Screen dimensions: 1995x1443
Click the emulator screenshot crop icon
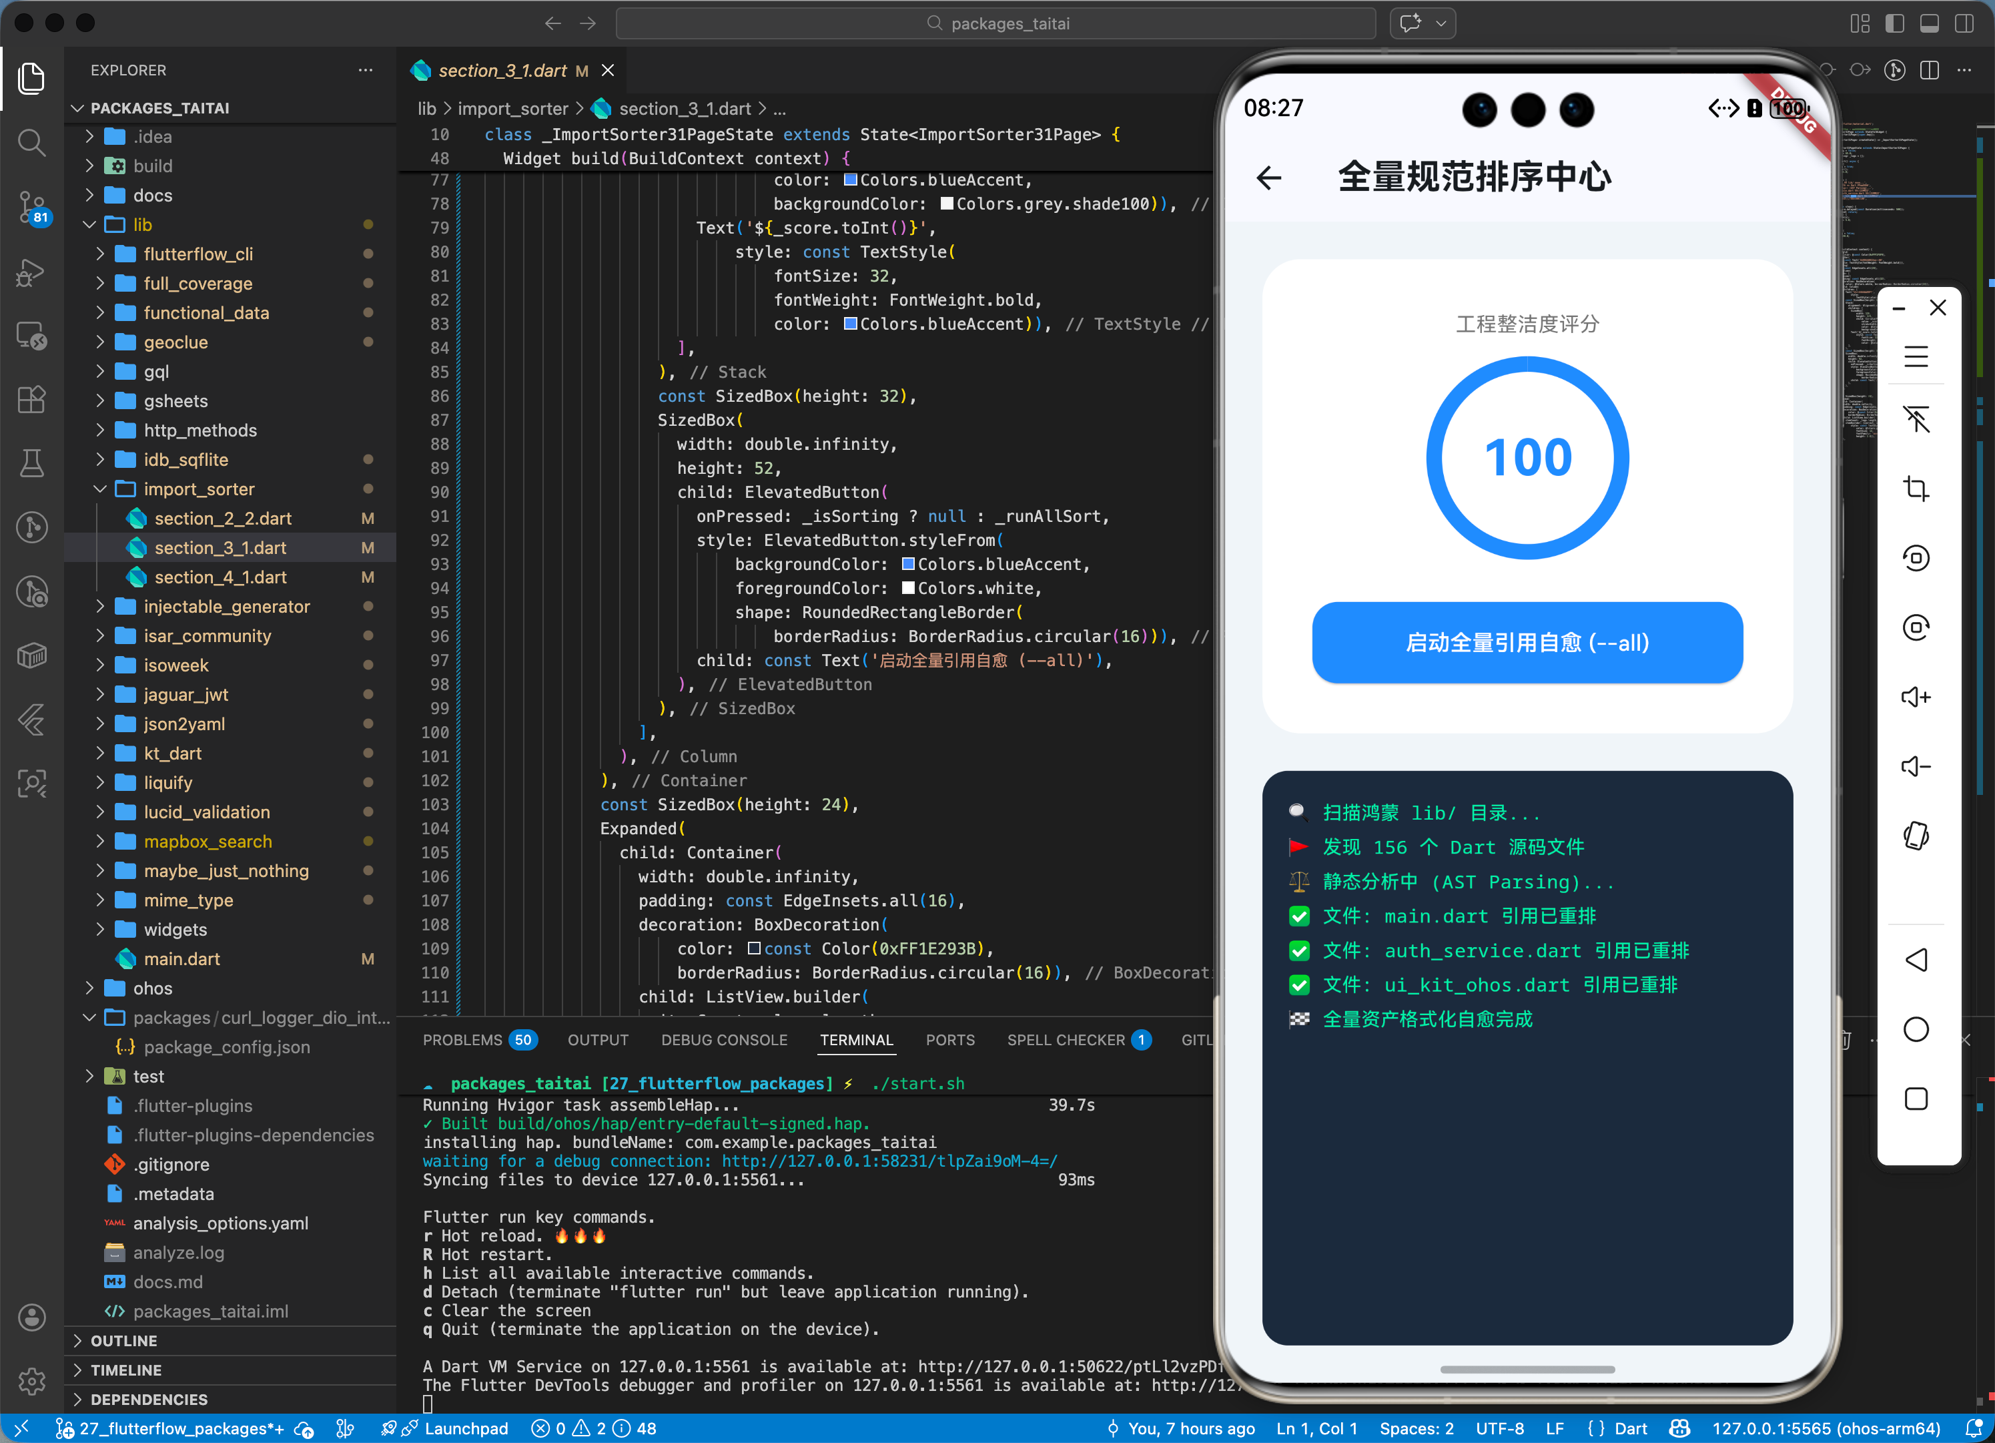tap(1916, 489)
